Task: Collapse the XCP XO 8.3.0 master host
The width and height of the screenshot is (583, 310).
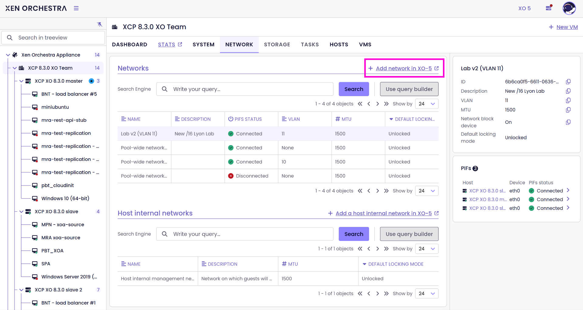Action: 22,81
